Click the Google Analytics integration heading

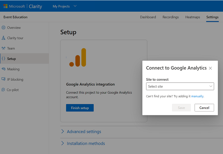coord(90,84)
